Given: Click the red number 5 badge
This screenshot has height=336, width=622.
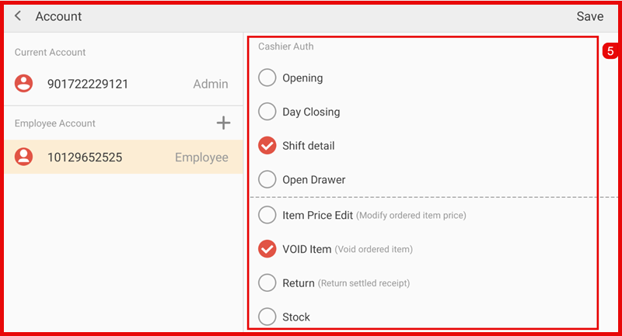Looking at the screenshot, I should tap(610, 51).
